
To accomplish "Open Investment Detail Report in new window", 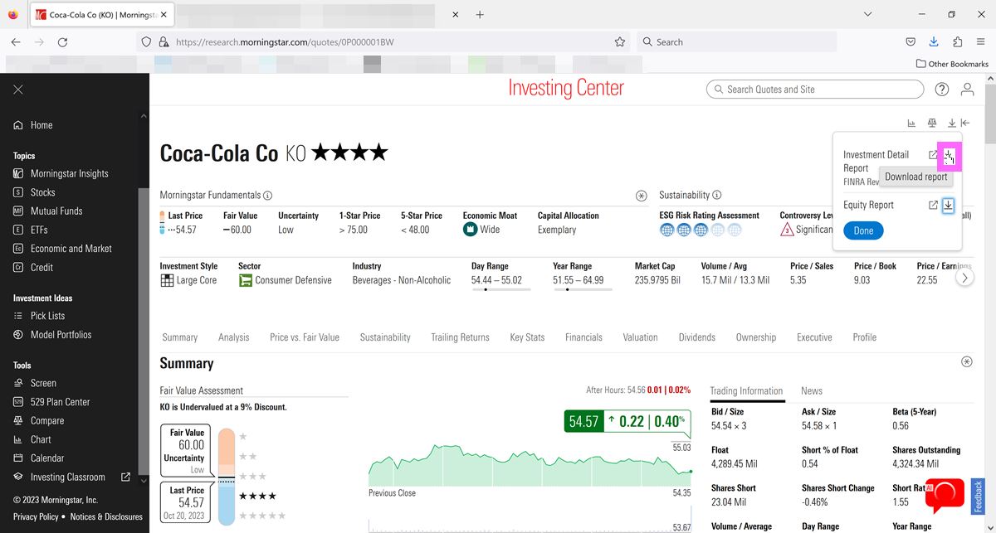I will point(933,155).
